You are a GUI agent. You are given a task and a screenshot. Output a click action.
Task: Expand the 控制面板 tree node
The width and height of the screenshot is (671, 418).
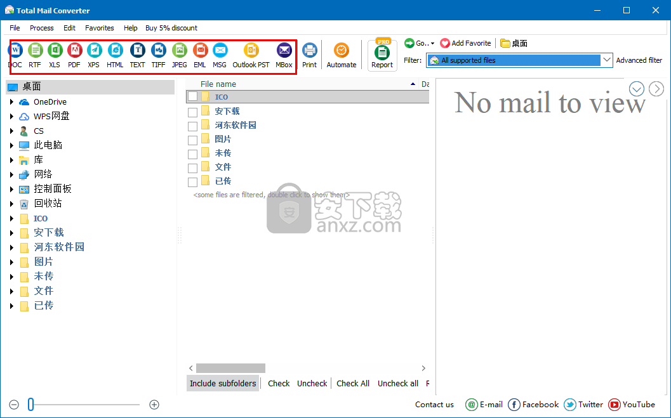click(11, 189)
